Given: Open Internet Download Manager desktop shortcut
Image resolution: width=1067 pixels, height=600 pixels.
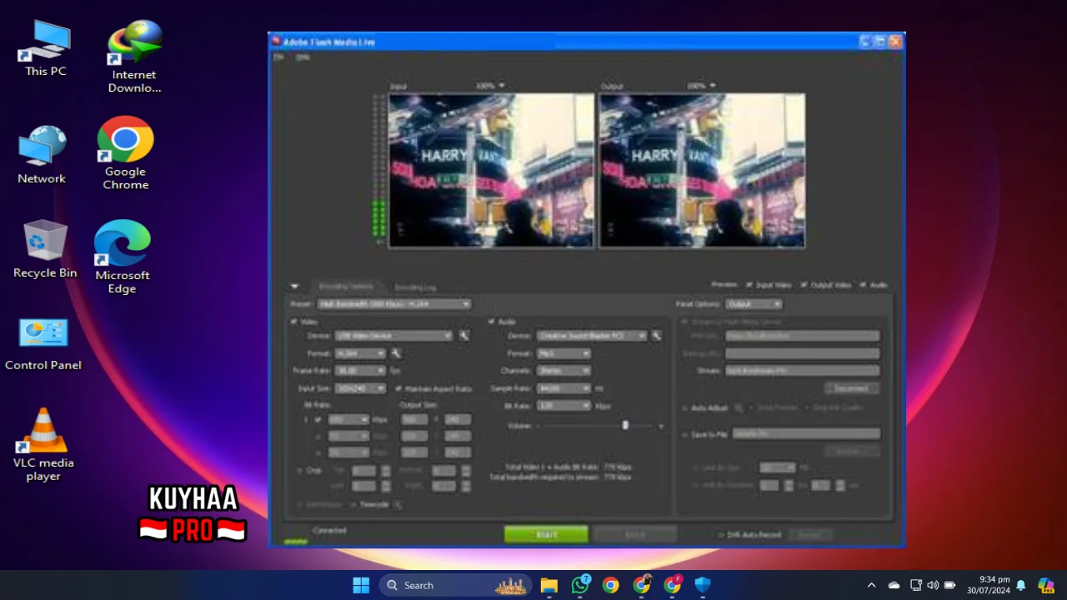Looking at the screenshot, I should [134, 57].
